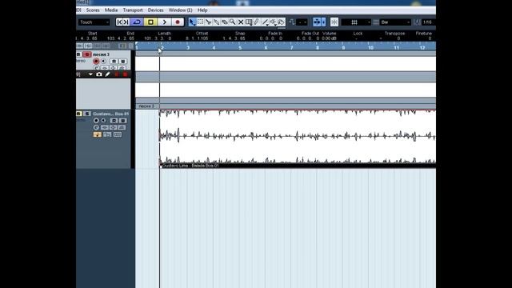512x288 pixels.
Task: Open the Snap type dropdown
Action: 356,22
